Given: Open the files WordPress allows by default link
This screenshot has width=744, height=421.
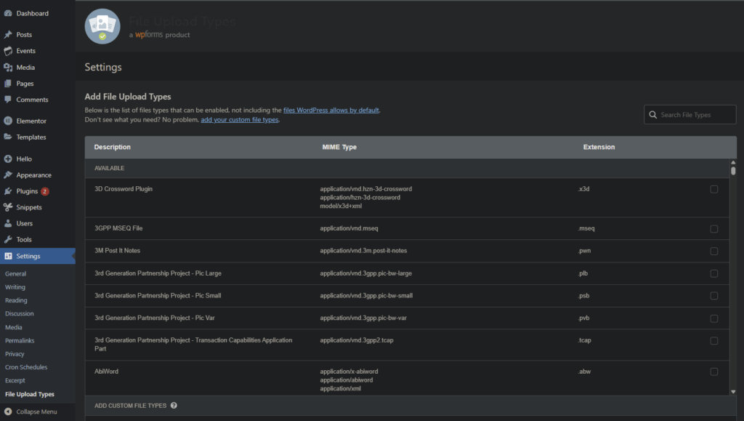Looking at the screenshot, I should pos(331,110).
